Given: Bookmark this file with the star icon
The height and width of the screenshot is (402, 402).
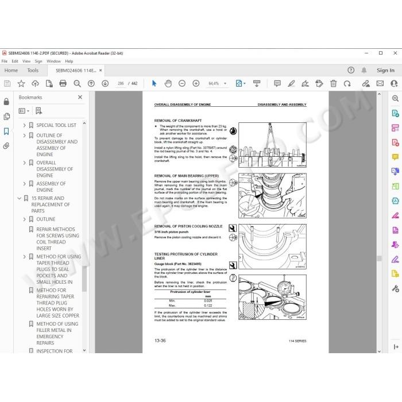Looking at the screenshot, I should [21, 83].
